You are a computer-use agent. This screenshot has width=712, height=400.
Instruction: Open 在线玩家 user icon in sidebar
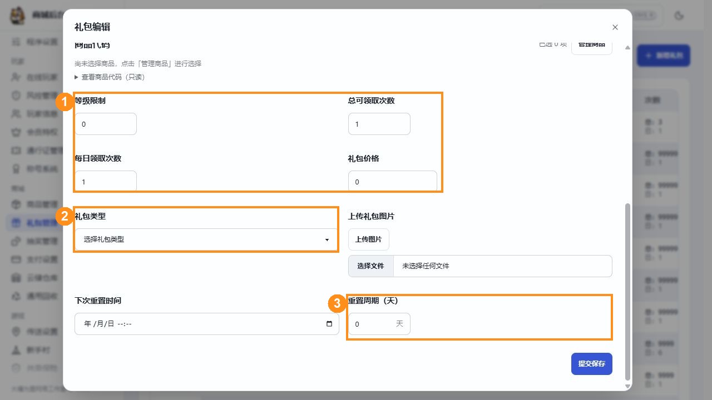tap(16, 77)
